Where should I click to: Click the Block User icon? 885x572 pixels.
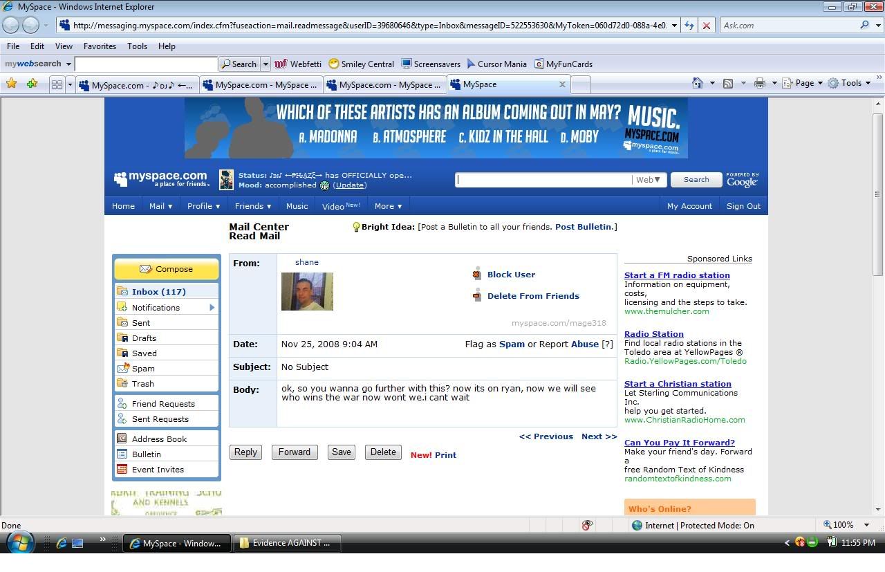coord(476,274)
